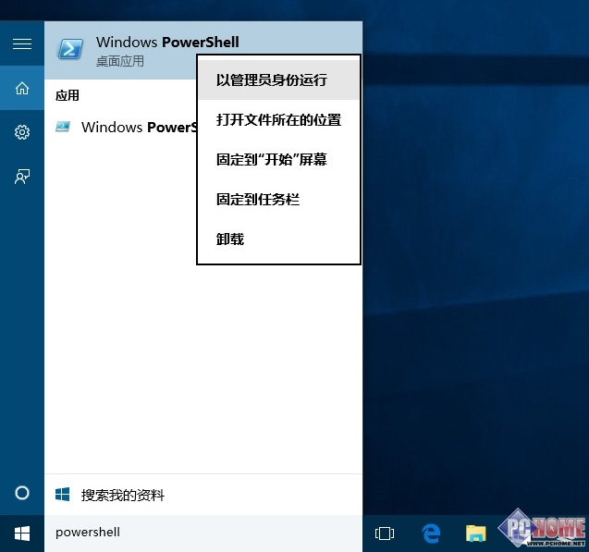Open File Explorer from the taskbar
This screenshot has height=552, width=589.
[x=475, y=534]
